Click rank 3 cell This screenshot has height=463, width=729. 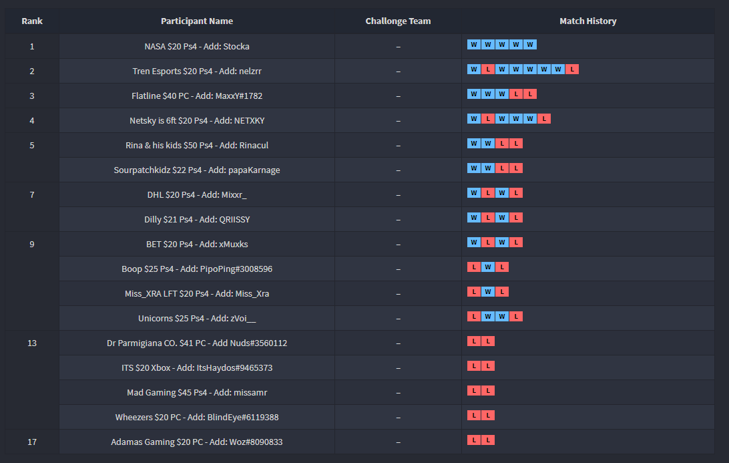tap(32, 96)
